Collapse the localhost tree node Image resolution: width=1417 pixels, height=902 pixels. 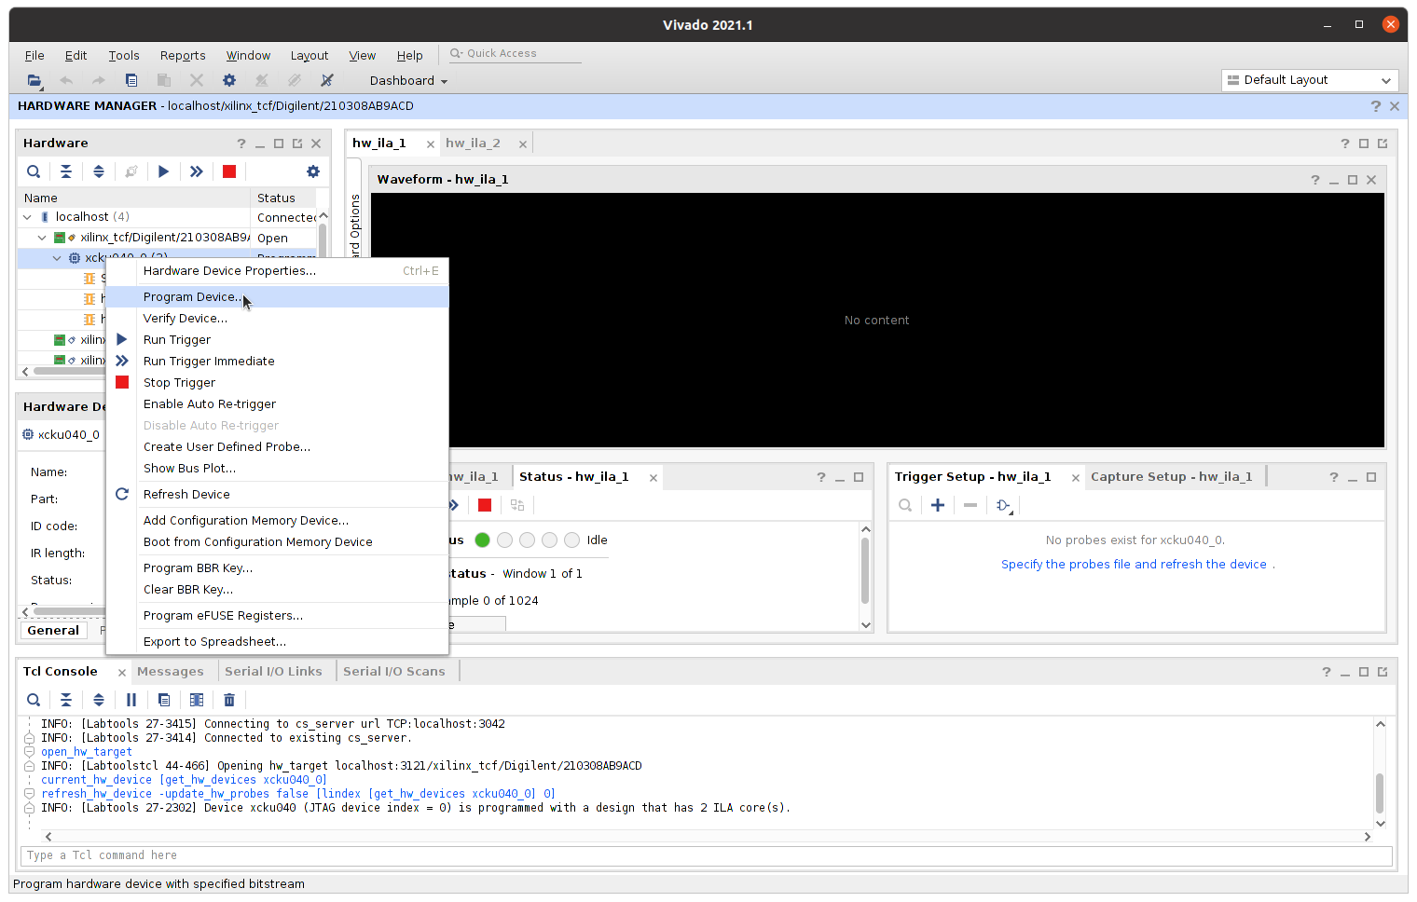click(x=27, y=217)
